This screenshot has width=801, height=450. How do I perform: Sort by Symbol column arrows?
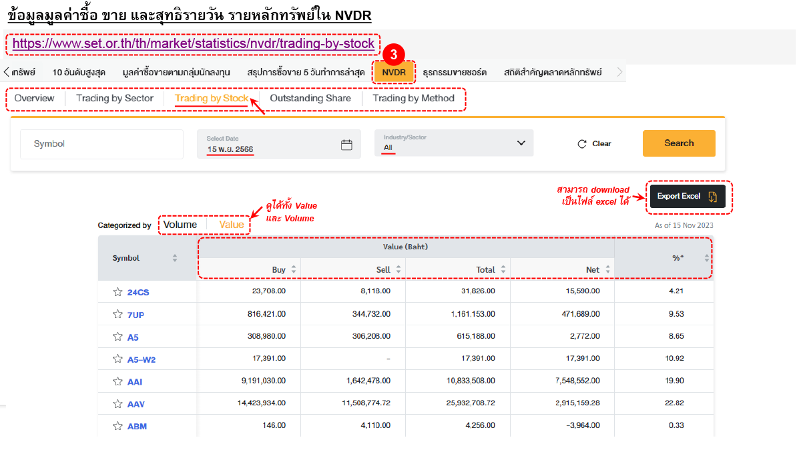coord(175,258)
